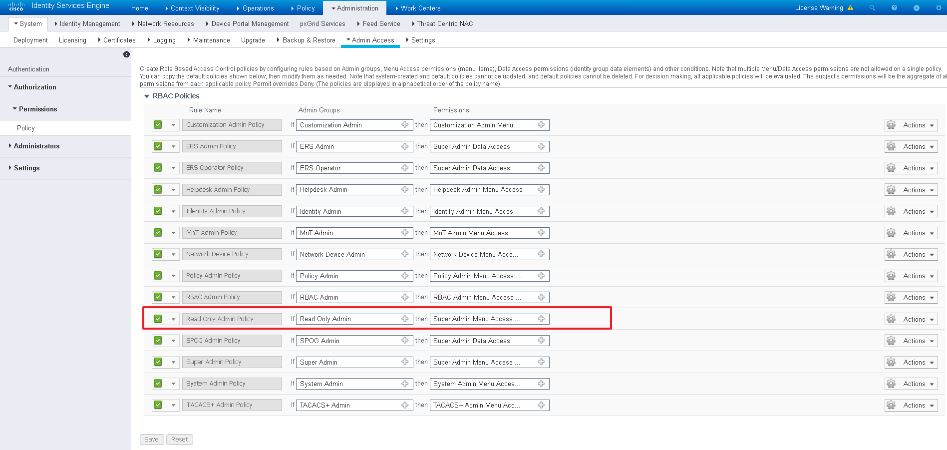Open the Licensing page
Image resolution: width=947 pixels, height=450 pixels.
(x=72, y=40)
